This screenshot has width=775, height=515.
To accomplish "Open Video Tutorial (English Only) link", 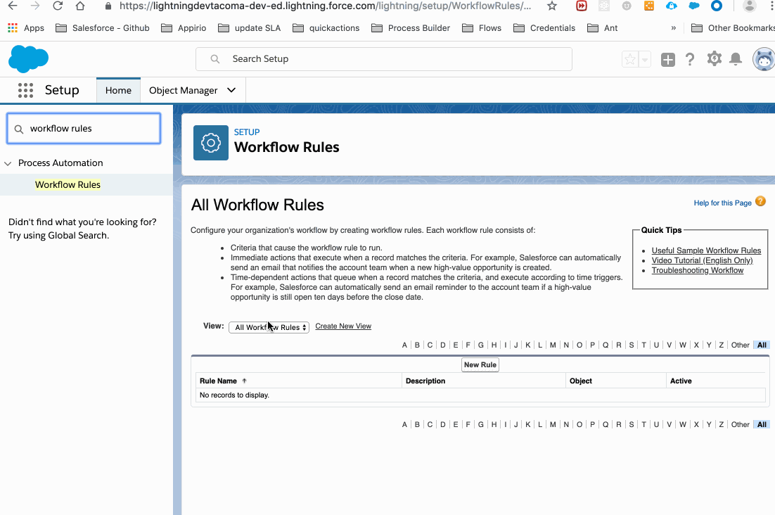I will [x=702, y=260].
